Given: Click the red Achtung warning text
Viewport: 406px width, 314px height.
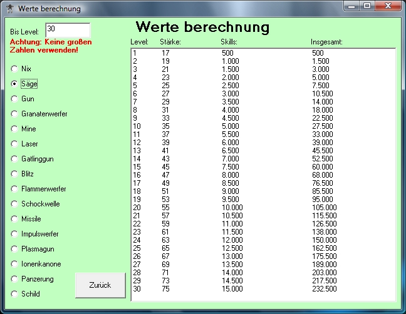Looking at the screenshot, I should pos(51,46).
